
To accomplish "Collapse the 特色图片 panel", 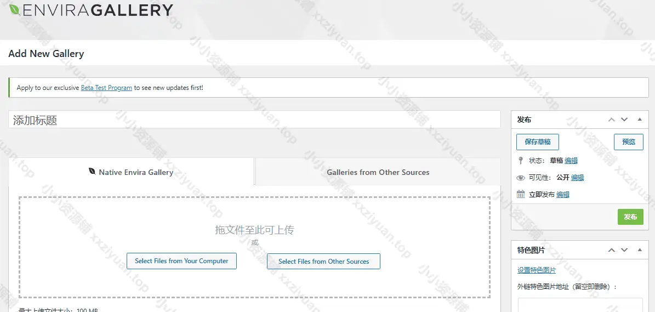I will point(639,250).
